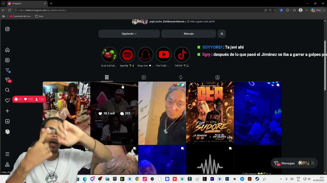Image resolution: width=327 pixels, height=183 pixels.
Task: Open 'Contenido del can...' bookmark
Action: click(20, 16)
